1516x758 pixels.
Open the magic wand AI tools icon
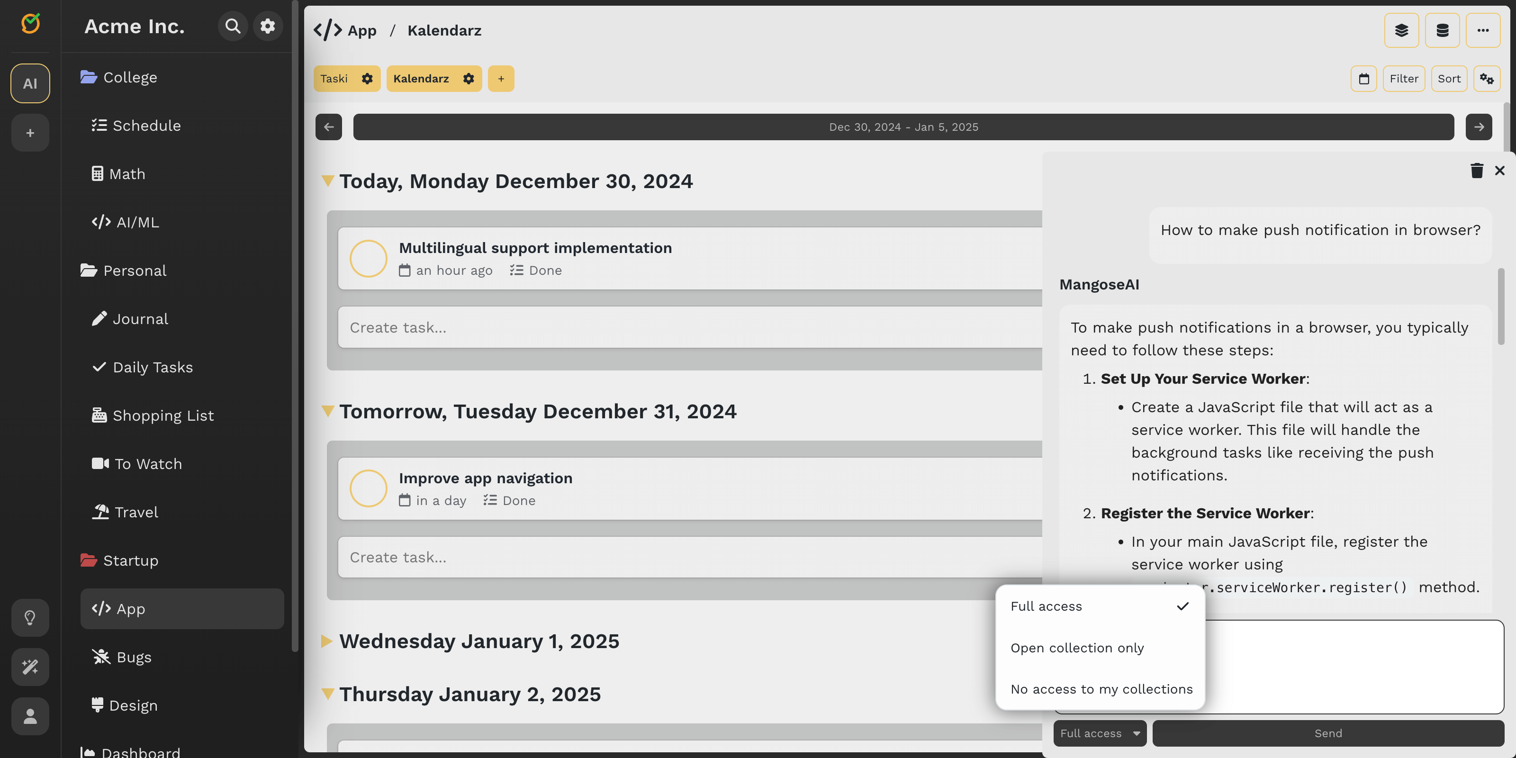coord(30,667)
